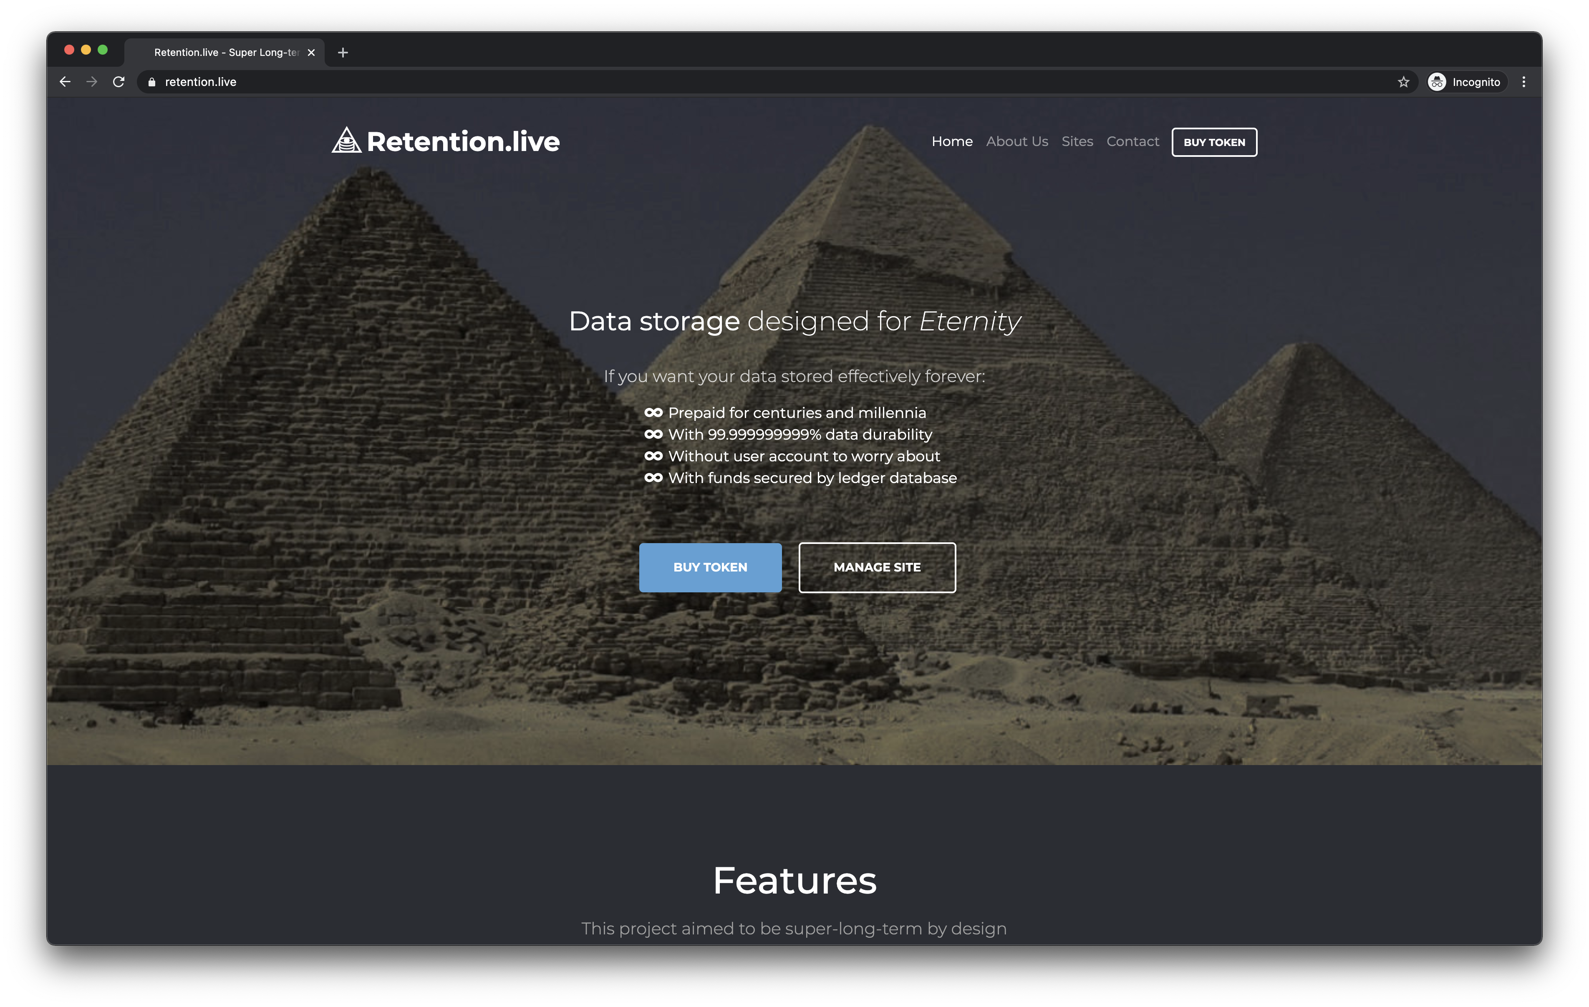Click the Retention.live site title text
The height and width of the screenshot is (1007, 1589).
coord(463,141)
